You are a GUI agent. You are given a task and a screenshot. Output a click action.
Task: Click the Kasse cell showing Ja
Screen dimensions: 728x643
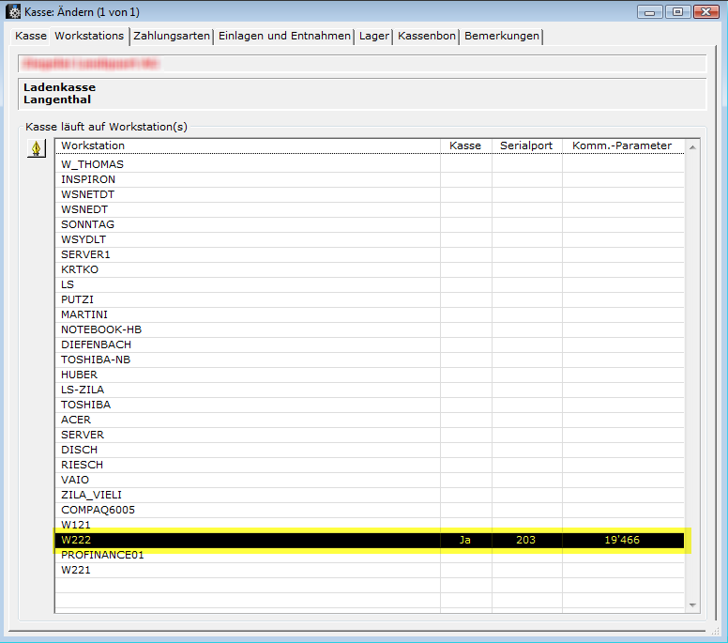(x=465, y=540)
